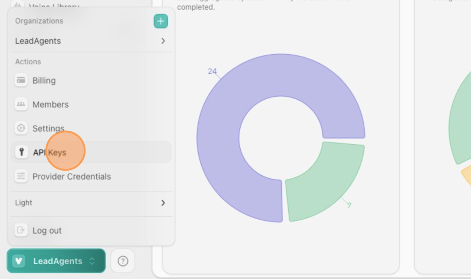Click the Settings gear icon
Screen dimensions: 471x279
tap(21, 128)
